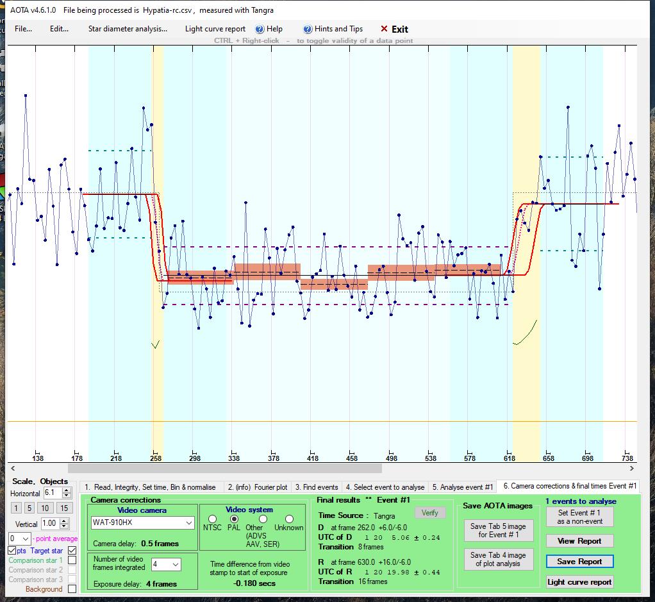The width and height of the screenshot is (655, 602).
Task: Set horizontal scale preset 5
Action: [29, 508]
